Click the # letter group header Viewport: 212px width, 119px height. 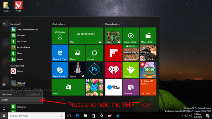11,78
